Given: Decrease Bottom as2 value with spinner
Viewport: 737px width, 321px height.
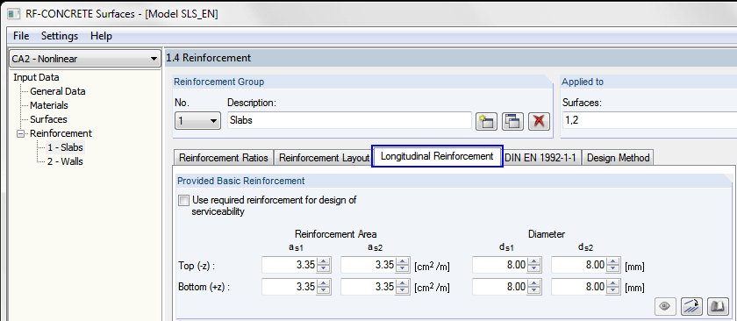Looking at the screenshot, I should (x=402, y=290).
